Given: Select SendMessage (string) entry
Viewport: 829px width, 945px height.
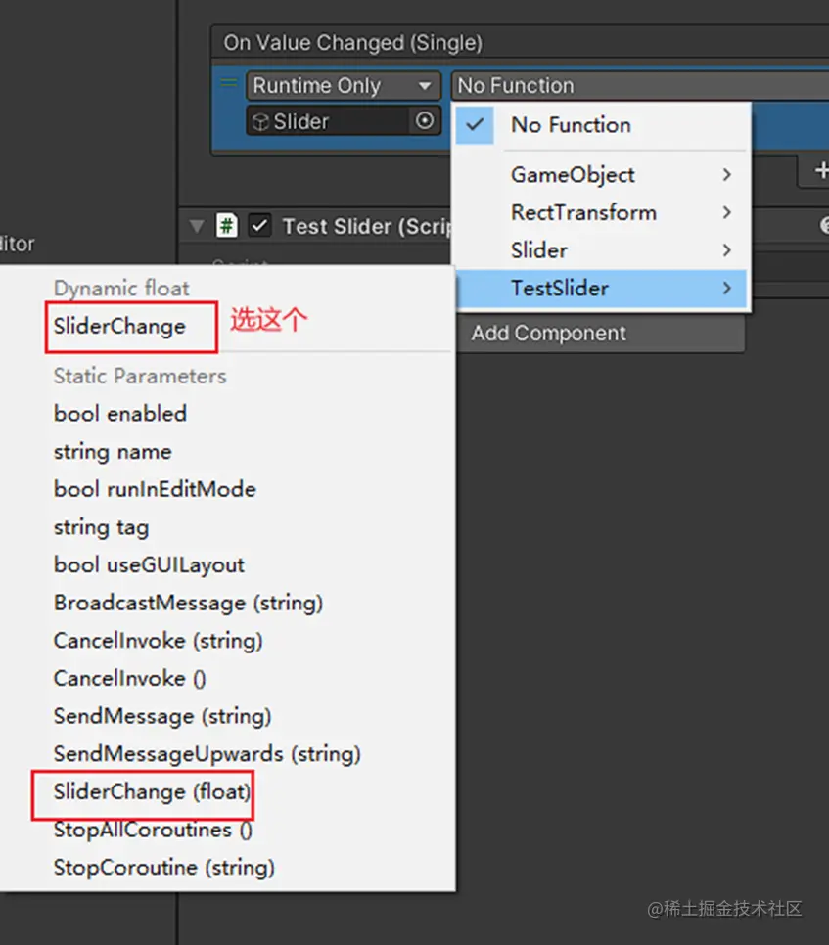Looking at the screenshot, I should tap(162, 717).
